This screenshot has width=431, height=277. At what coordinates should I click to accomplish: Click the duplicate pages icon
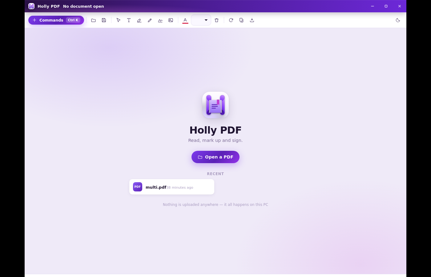click(242, 20)
